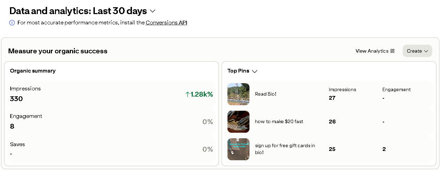Open the Read Bio! pin thumbnail
Image resolution: width=446 pixels, height=174 pixels.
[238, 94]
